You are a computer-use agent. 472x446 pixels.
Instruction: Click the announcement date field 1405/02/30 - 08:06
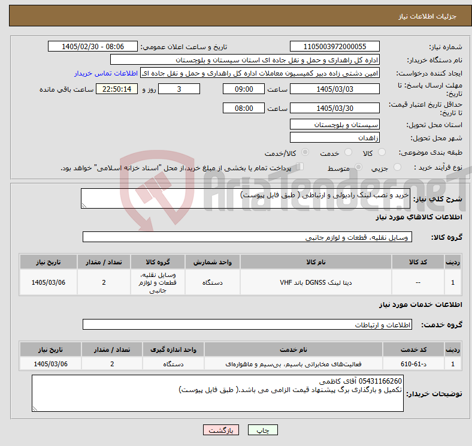pos(93,46)
